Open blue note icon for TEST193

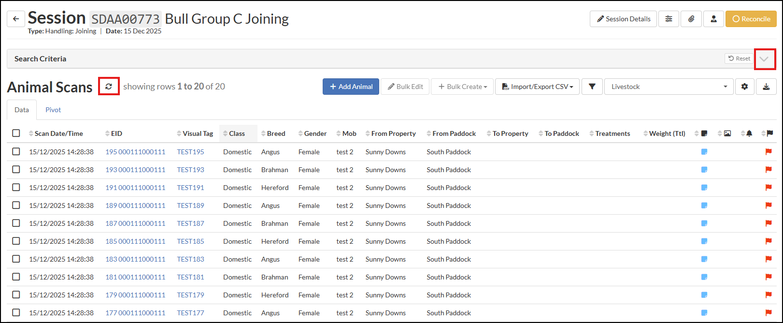[x=704, y=170]
